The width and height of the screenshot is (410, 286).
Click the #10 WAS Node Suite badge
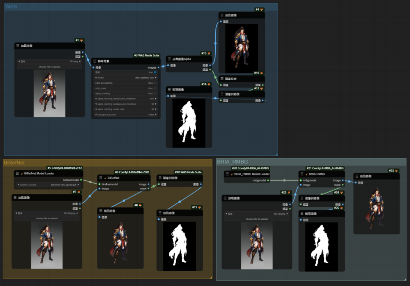pos(188,172)
